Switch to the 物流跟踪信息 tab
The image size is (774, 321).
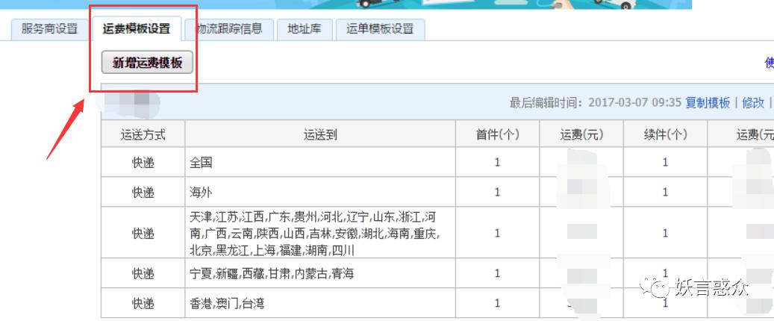(x=229, y=30)
